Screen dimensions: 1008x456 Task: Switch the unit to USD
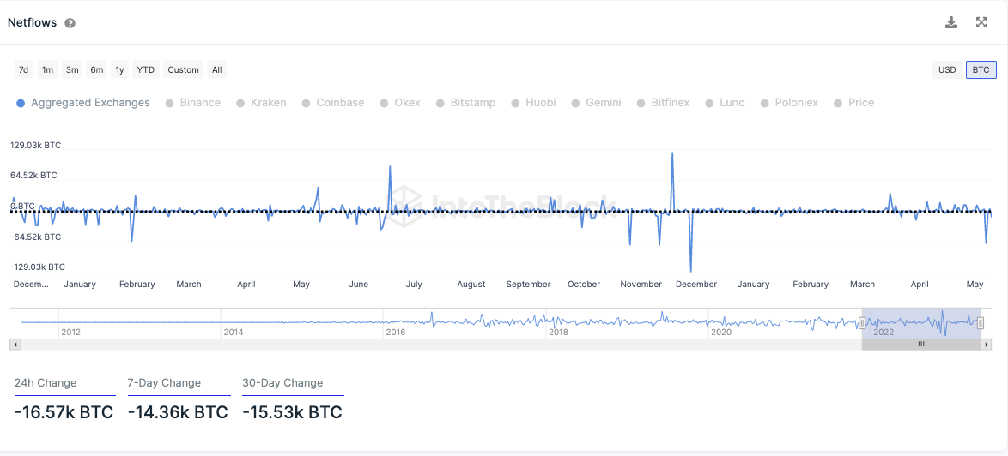pos(947,69)
